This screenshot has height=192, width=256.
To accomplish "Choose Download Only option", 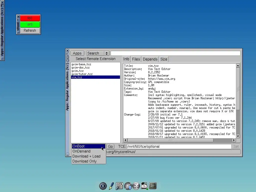I will [x=89, y=161].
